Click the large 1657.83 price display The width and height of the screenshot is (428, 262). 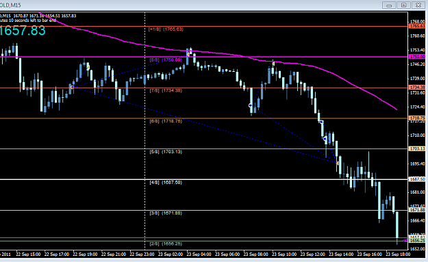pos(23,30)
